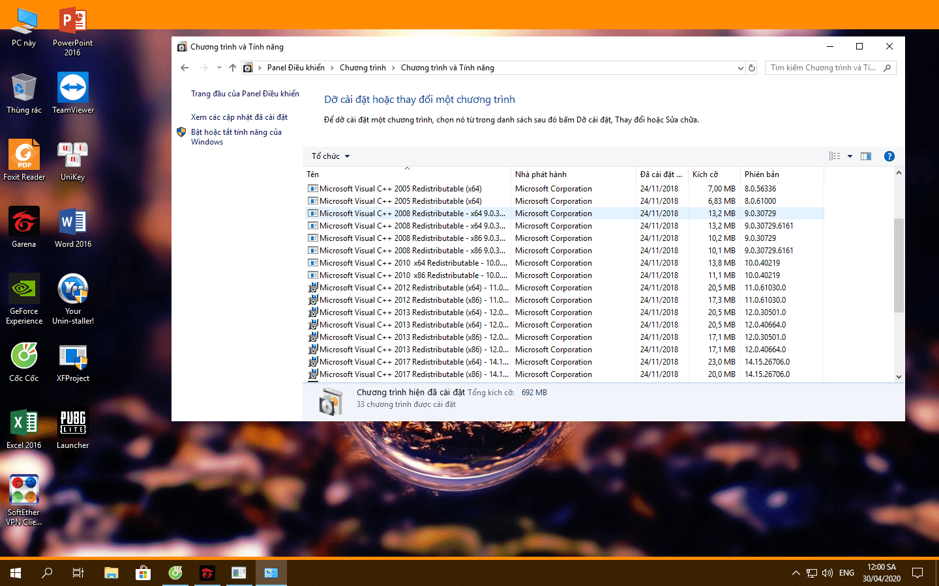Select Visual C++ 2010 x86 Redistributable row
939x586 pixels.
click(565, 275)
